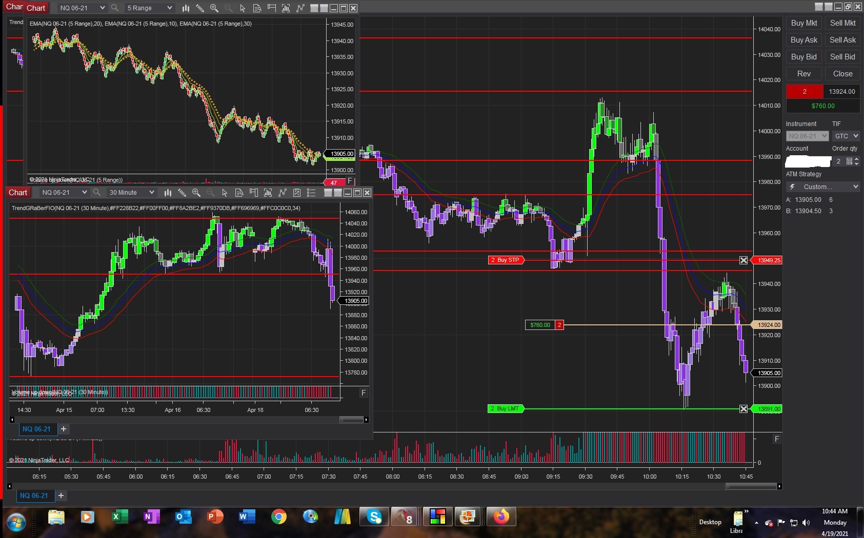
Task: Click the horizontal scrollbar of 30 Minute chart
Action: [x=352, y=420]
